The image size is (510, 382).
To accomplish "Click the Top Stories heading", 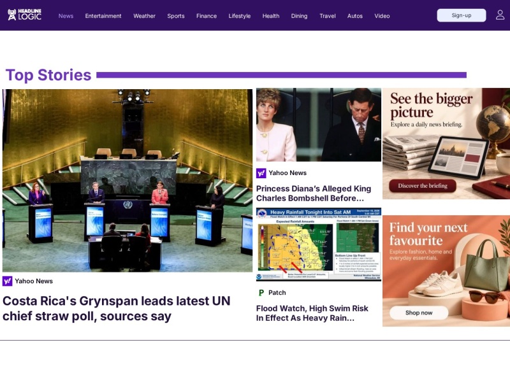I will pyautogui.click(x=48, y=75).
